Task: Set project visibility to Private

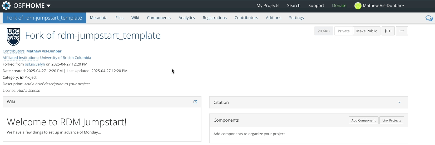Action: [344, 31]
